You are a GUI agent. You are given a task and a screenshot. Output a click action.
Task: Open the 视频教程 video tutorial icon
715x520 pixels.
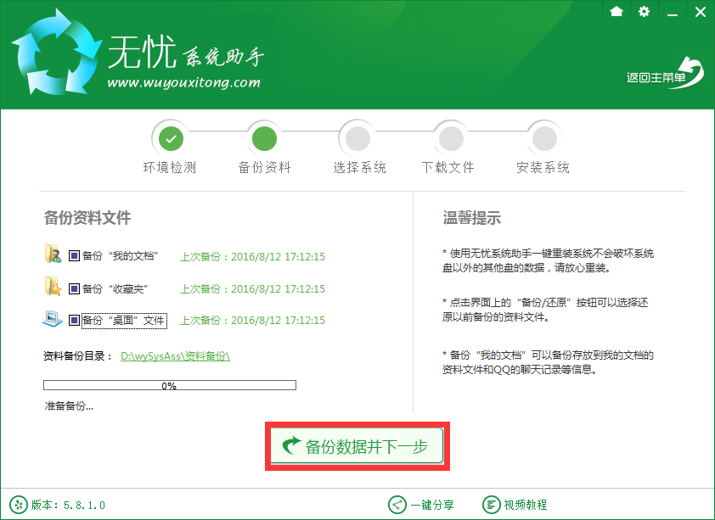tap(493, 504)
